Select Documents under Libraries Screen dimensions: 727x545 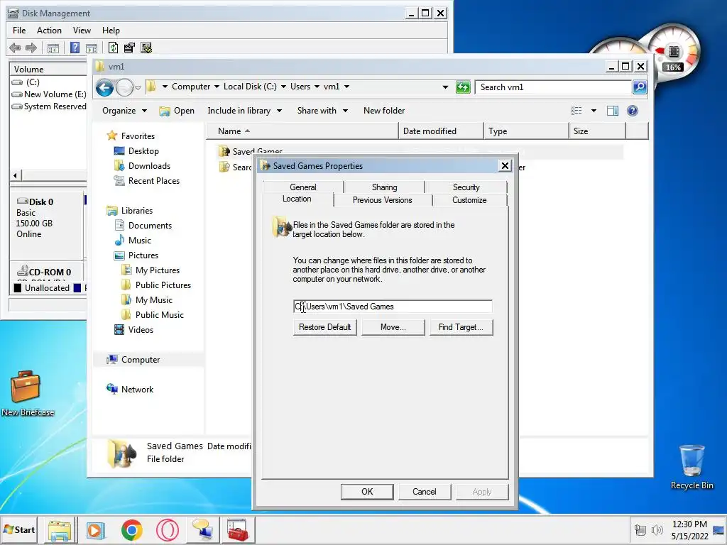(150, 226)
